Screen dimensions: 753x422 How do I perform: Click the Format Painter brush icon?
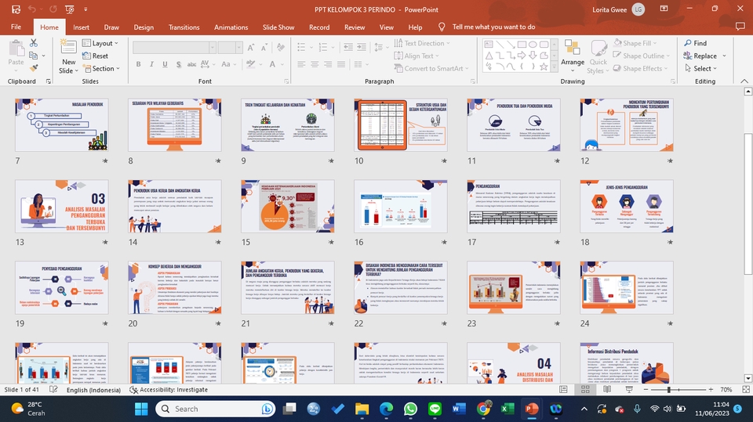[x=34, y=69]
